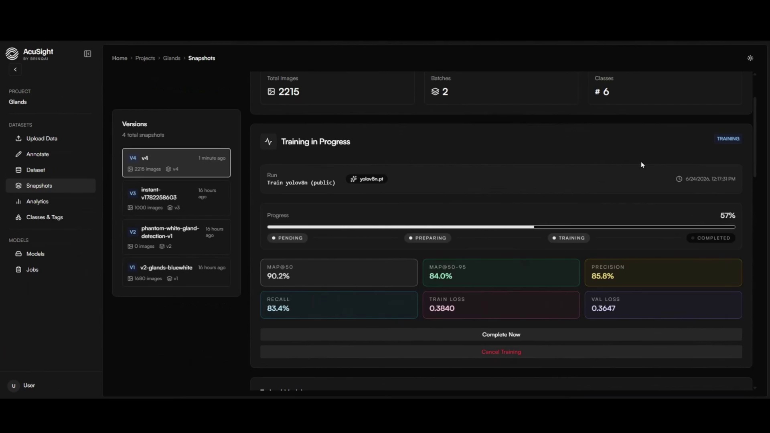Click the MAP@50-95 metric card
The width and height of the screenshot is (770, 433).
501,273
